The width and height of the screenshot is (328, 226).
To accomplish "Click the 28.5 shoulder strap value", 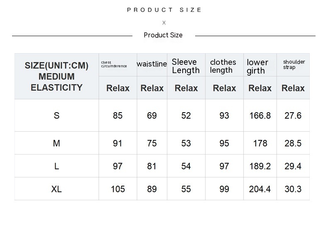I will (x=293, y=143).
